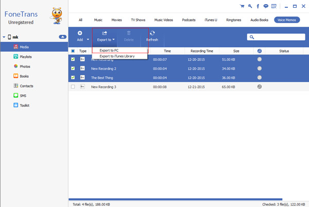Toggle the select-all header checkbox
The width and height of the screenshot is (309, 207).
click(73, 51)
